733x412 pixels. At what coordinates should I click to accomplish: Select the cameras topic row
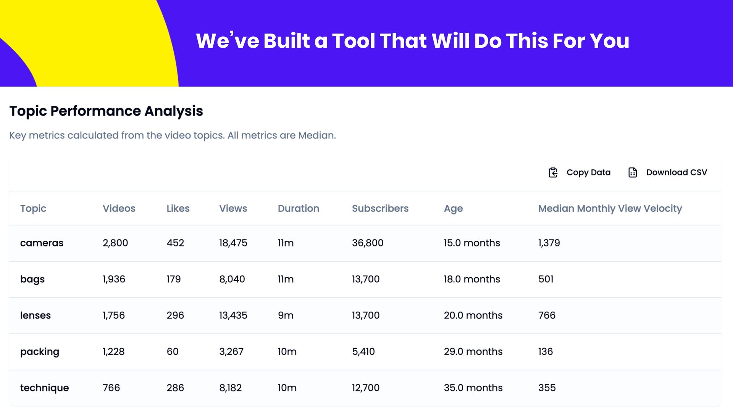tap(42, 243)
